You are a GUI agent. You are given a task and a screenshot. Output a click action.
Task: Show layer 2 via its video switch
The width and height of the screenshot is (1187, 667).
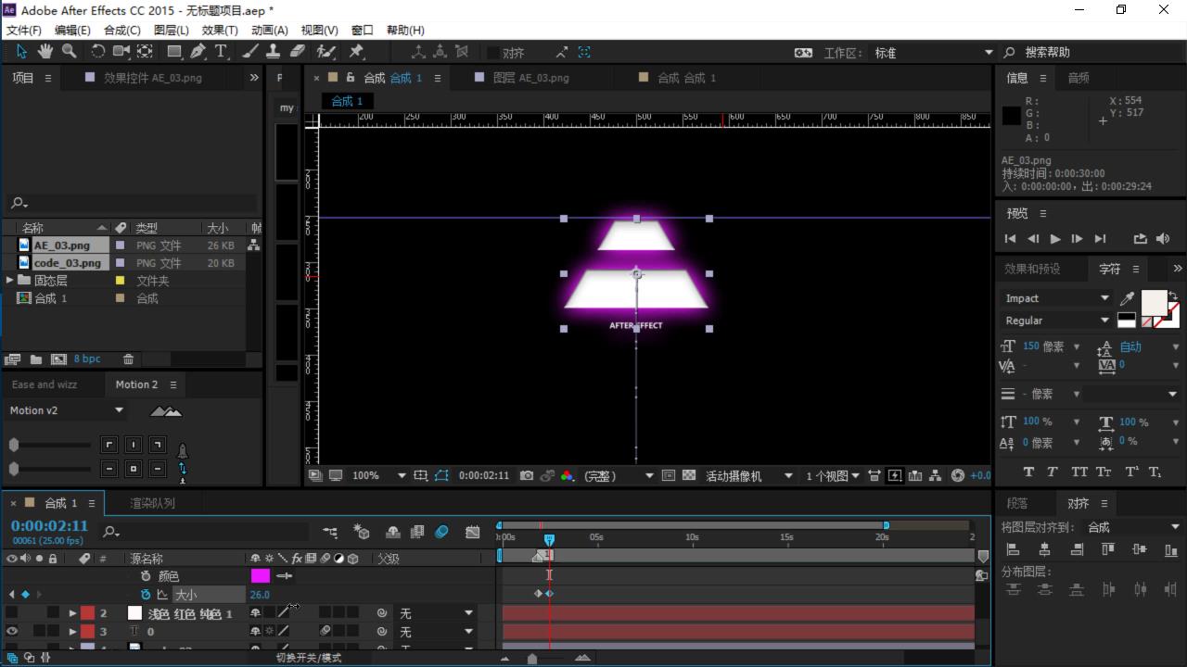[x=12, y=613]
